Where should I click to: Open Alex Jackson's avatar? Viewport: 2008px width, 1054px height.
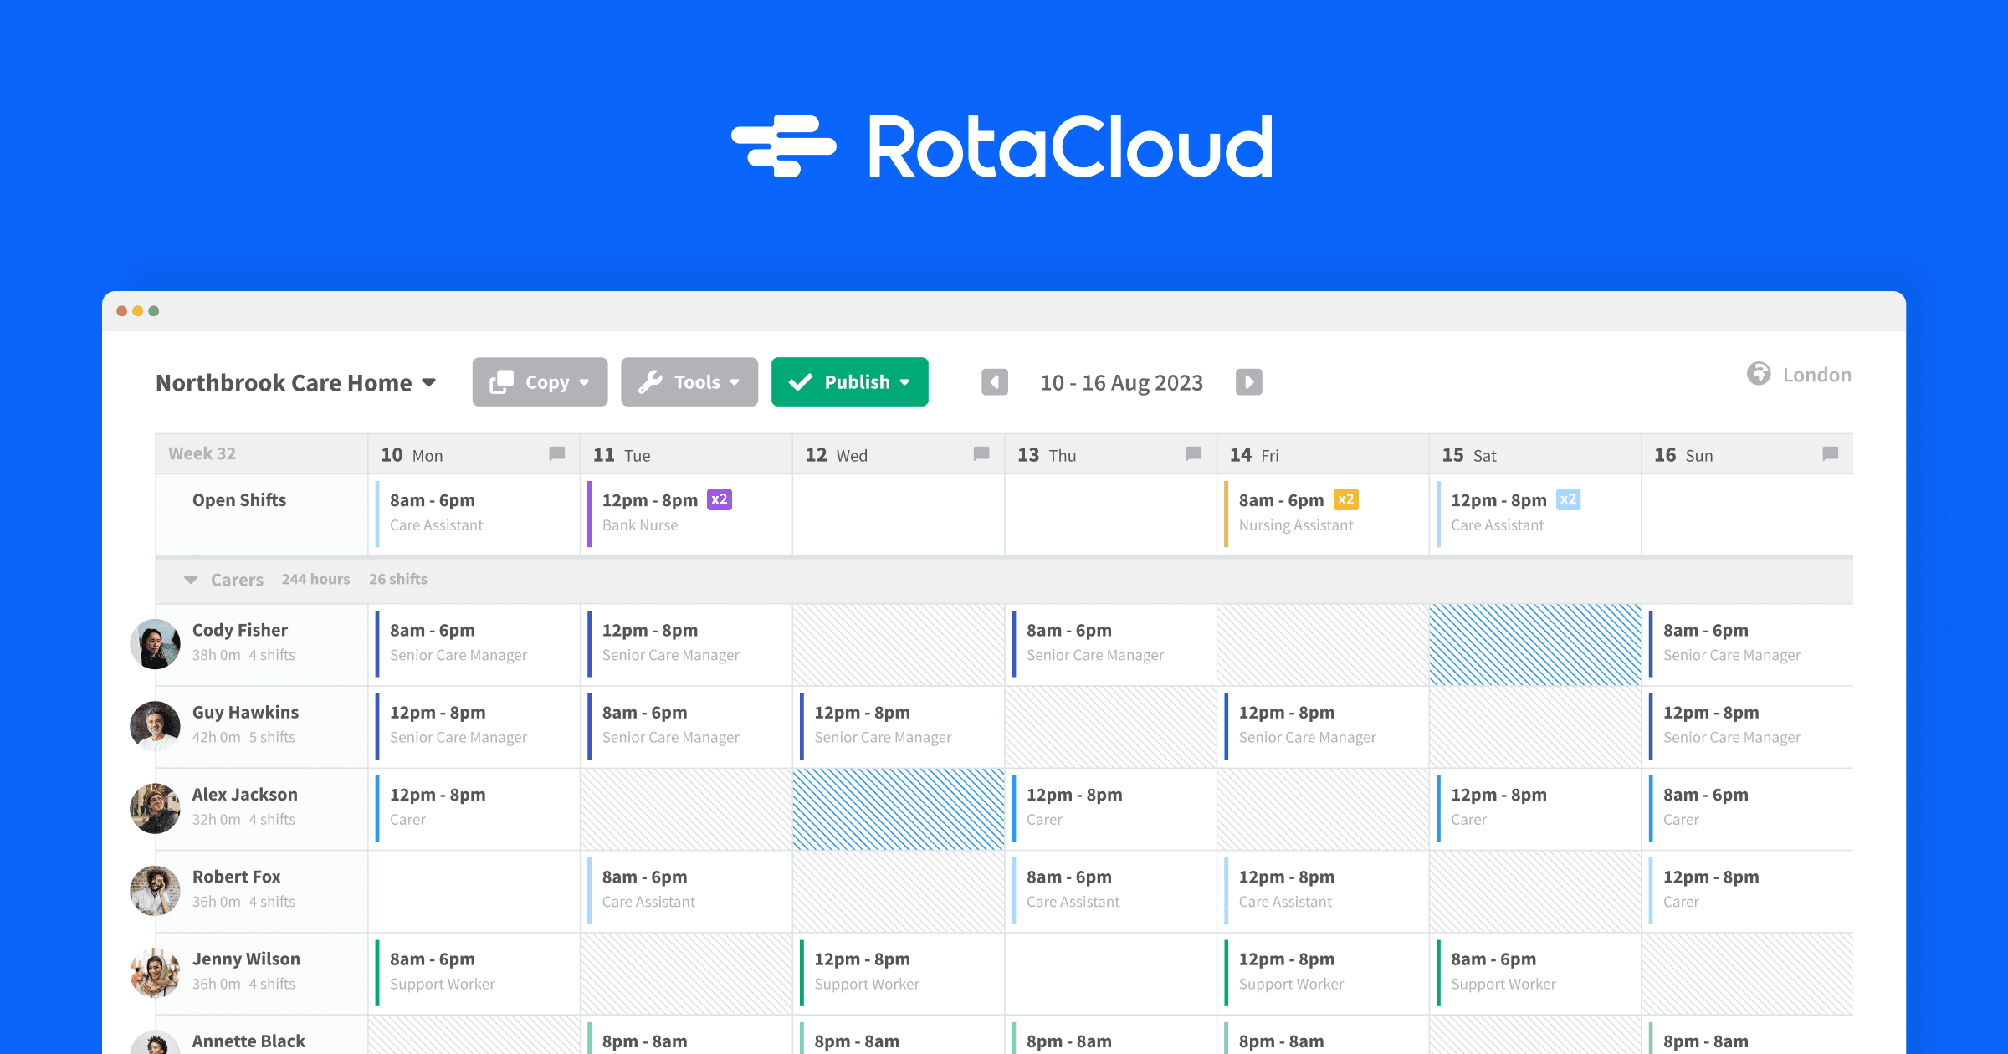click(x=155, y=808)
